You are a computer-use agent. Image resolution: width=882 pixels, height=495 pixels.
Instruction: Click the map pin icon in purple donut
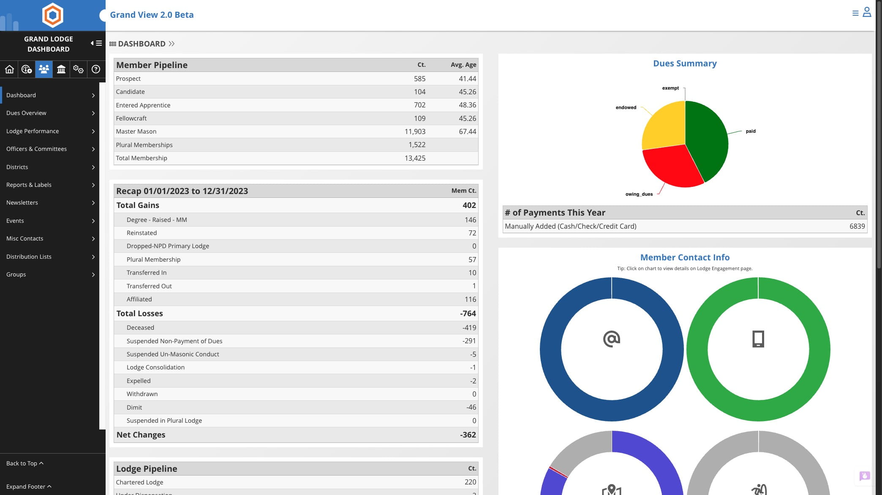(x=611, y=490)
